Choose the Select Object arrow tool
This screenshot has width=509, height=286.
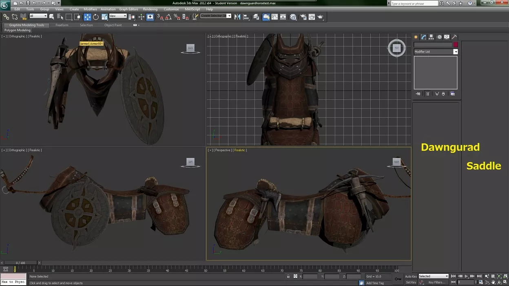52,17
